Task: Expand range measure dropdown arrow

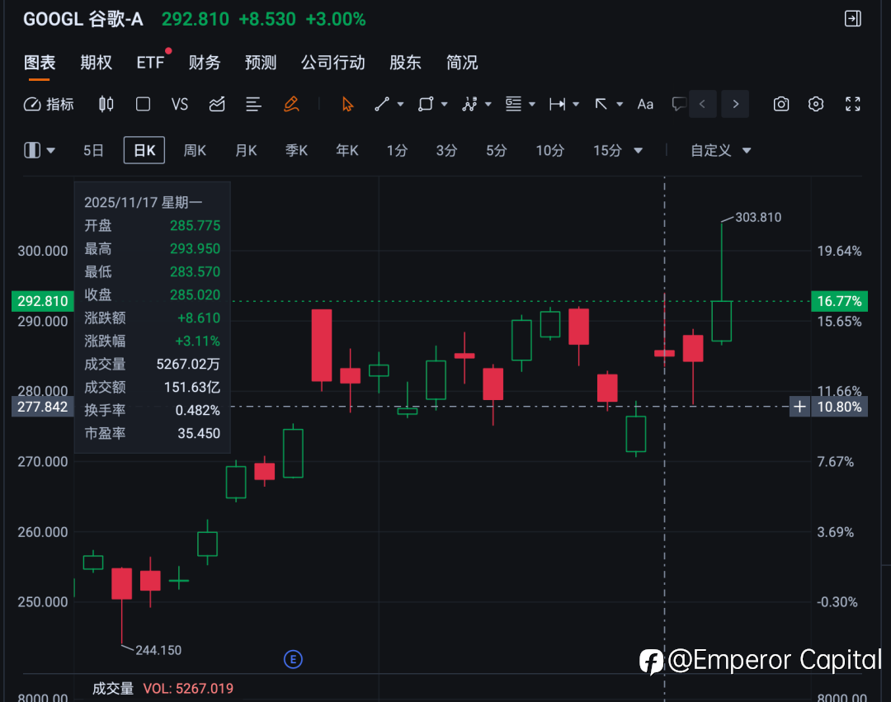Action: pos(576,105)
